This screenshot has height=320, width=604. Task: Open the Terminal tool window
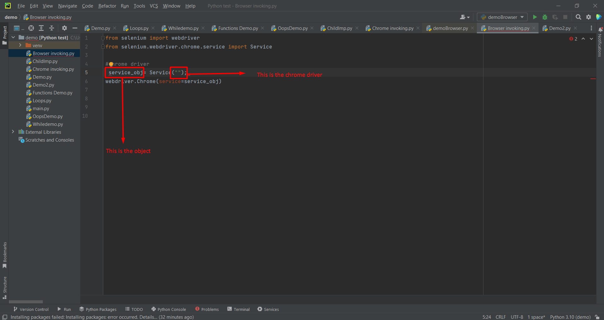[238, 309]
